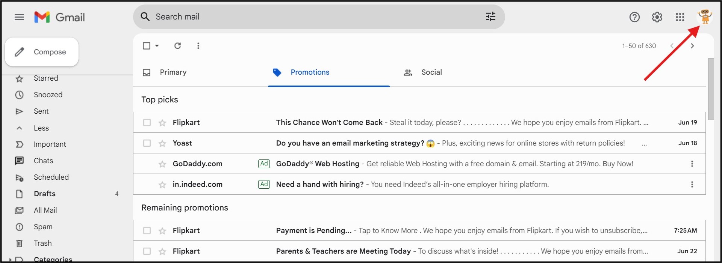This screenshot has width=722, height=263.
Task: Star the 'Parents & Teachers' email
Action: [x=162, y=251]
